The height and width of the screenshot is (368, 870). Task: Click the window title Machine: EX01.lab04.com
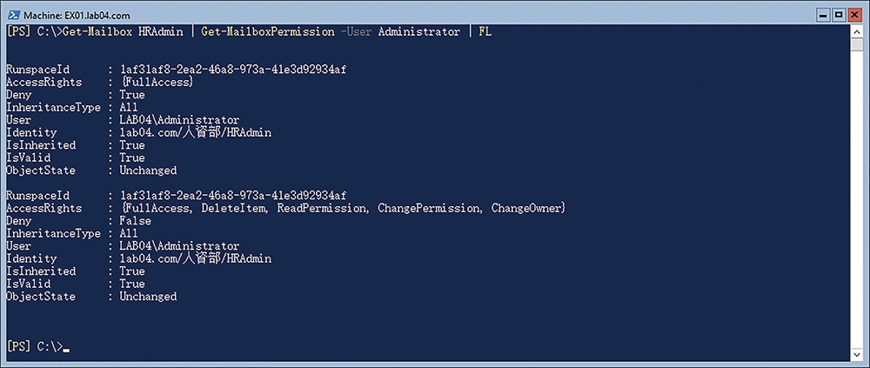(x=77, y=16)
